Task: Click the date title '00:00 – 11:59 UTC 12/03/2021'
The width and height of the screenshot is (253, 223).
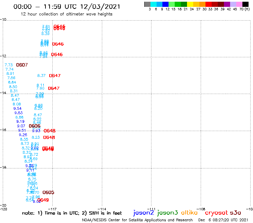Action: pos(67,7)
